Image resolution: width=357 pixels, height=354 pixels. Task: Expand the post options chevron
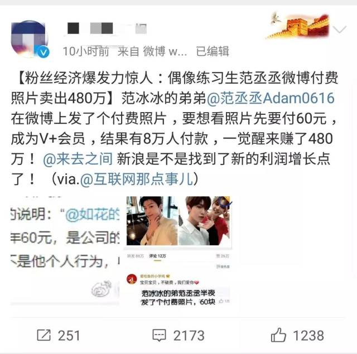click(340, 30)
